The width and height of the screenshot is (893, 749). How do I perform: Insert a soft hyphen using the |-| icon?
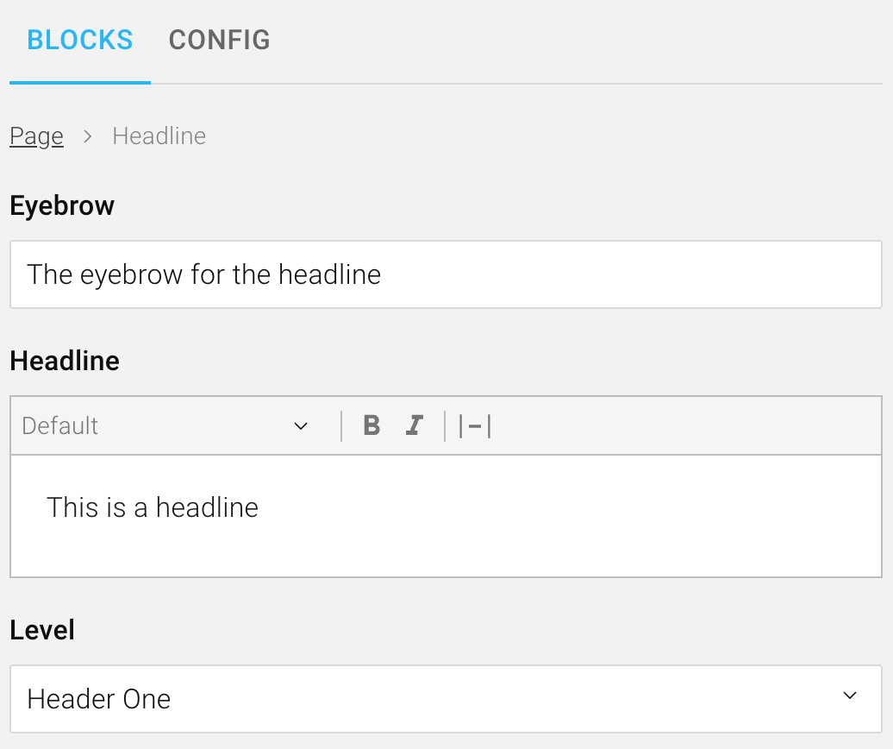tap(475, 425)
